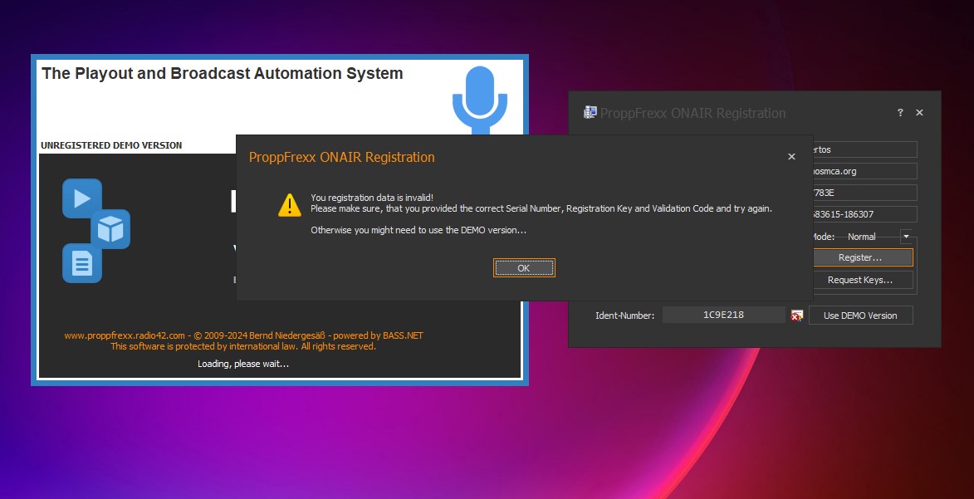The width and height of the screenshot is (974, 499).
Task: Choose Use DEMO Version
Action: pyautogui.click(x=859, y=316)
